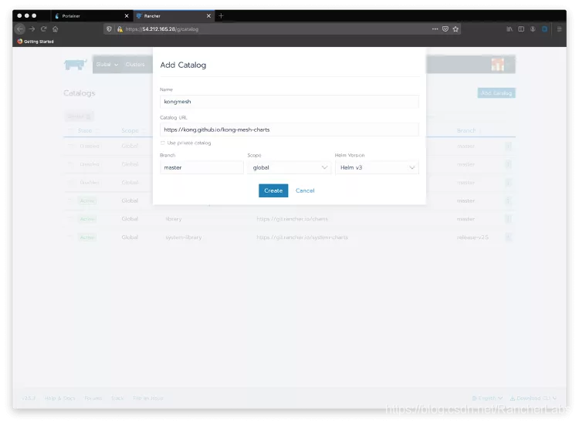Open the English language dropdown

coord(487,399)
